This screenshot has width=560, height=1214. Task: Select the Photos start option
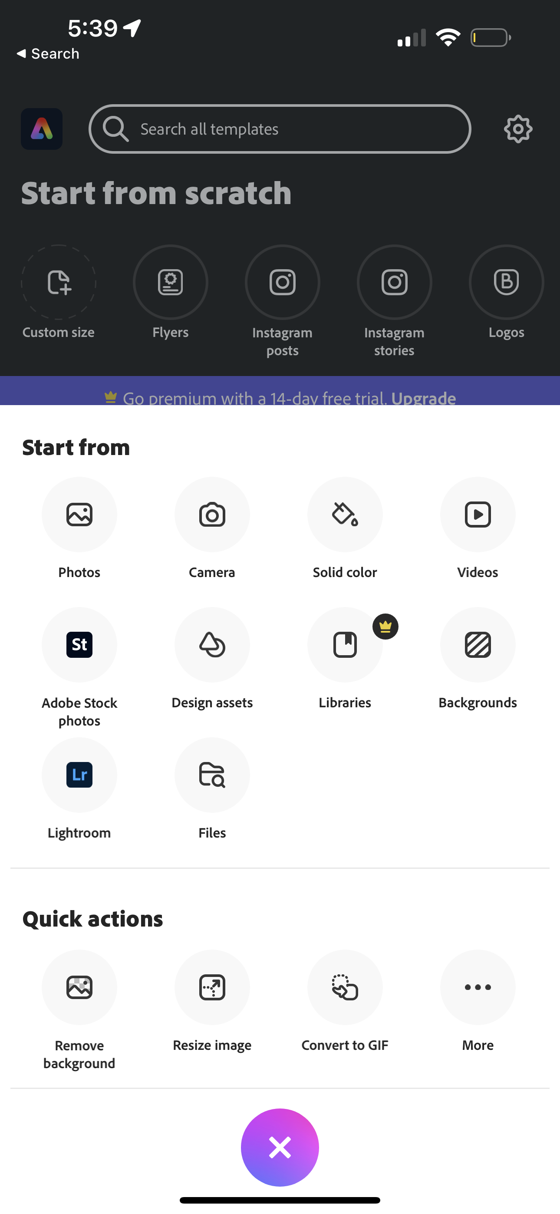79,515
